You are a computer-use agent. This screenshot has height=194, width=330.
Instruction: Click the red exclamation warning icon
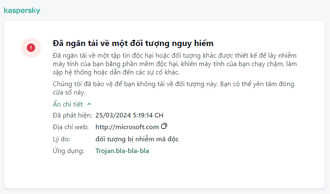point(31,48)
